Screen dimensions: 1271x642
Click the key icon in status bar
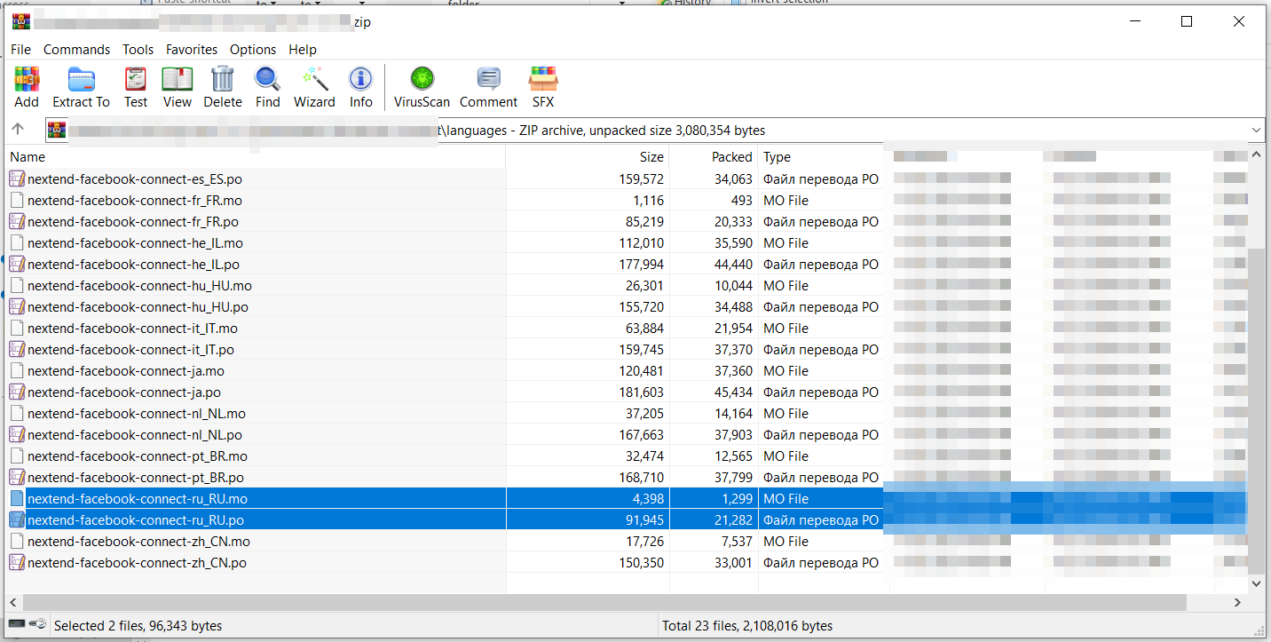click(36, 625)
